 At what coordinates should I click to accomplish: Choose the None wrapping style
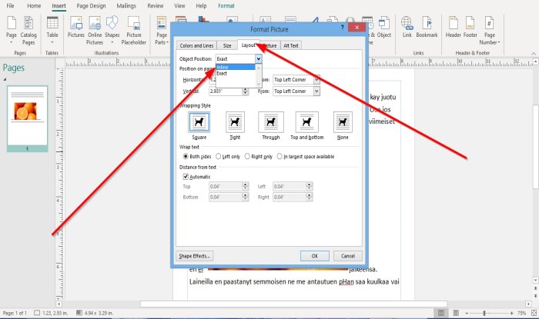tap(343, 122)
